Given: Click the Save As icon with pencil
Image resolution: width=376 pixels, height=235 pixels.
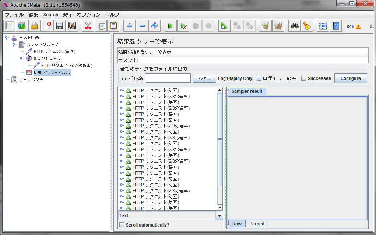Looking at the screenshot, I should (x=72, y=26).
